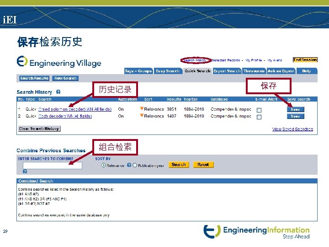Save the bch decoder search
The height and width of the screenshot is (247, 329).
point(296,116)
